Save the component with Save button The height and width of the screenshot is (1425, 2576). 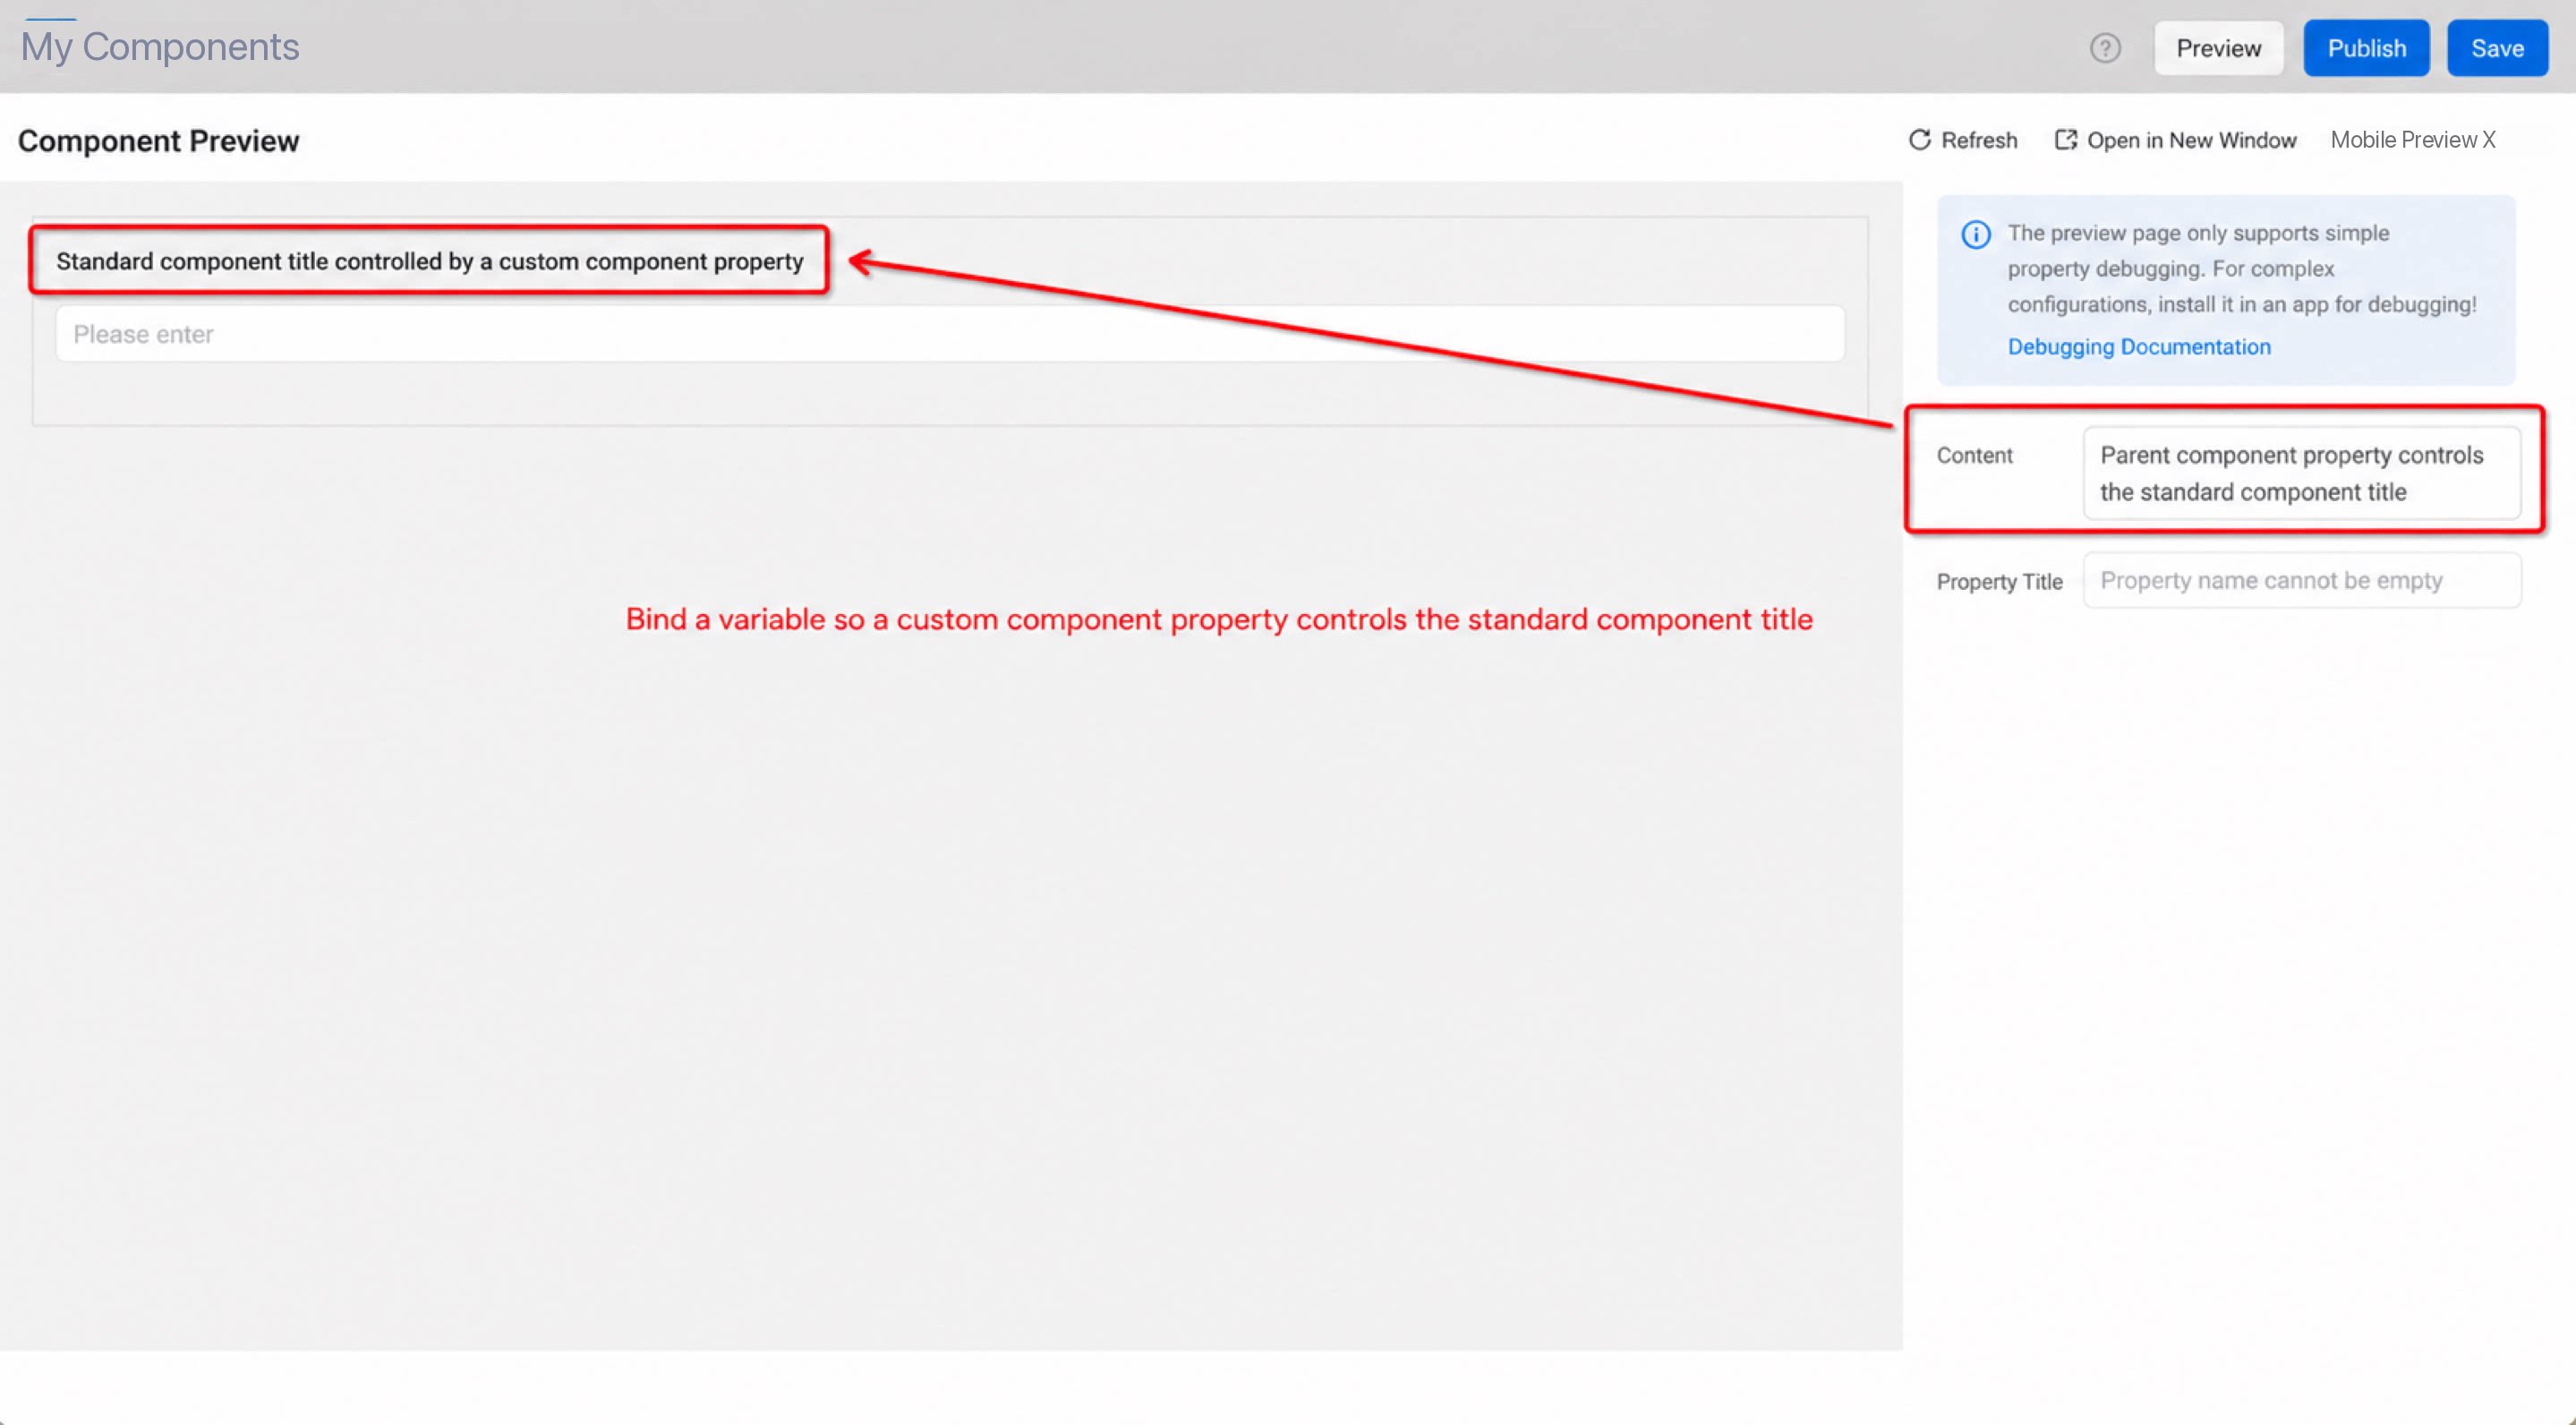tap(2497, 48)
